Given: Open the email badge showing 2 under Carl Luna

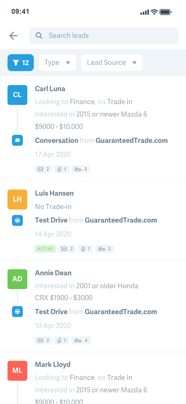Looking at the screenshot, I should click(x=43, y=169).
